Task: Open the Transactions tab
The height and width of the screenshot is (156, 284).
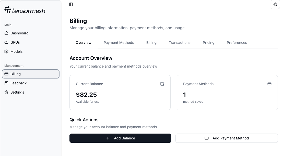Action: pos(180,43)
